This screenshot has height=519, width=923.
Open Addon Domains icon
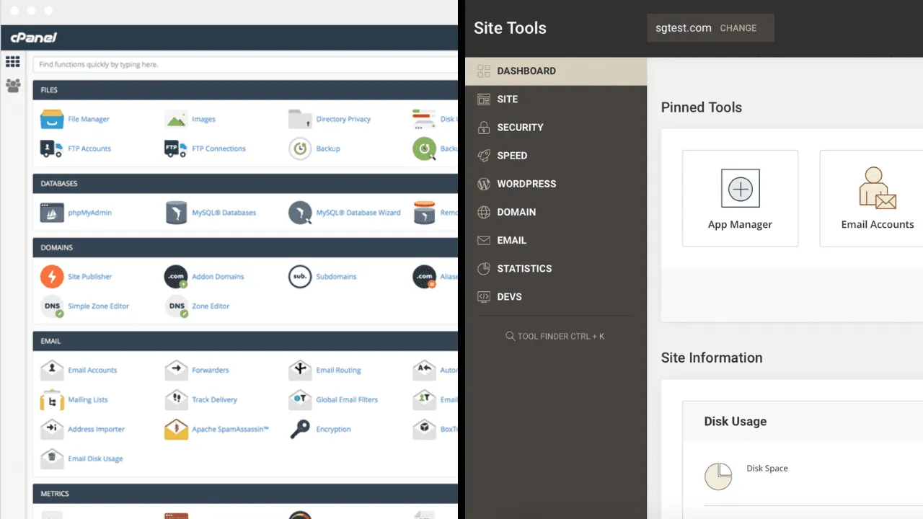point(176,276)
